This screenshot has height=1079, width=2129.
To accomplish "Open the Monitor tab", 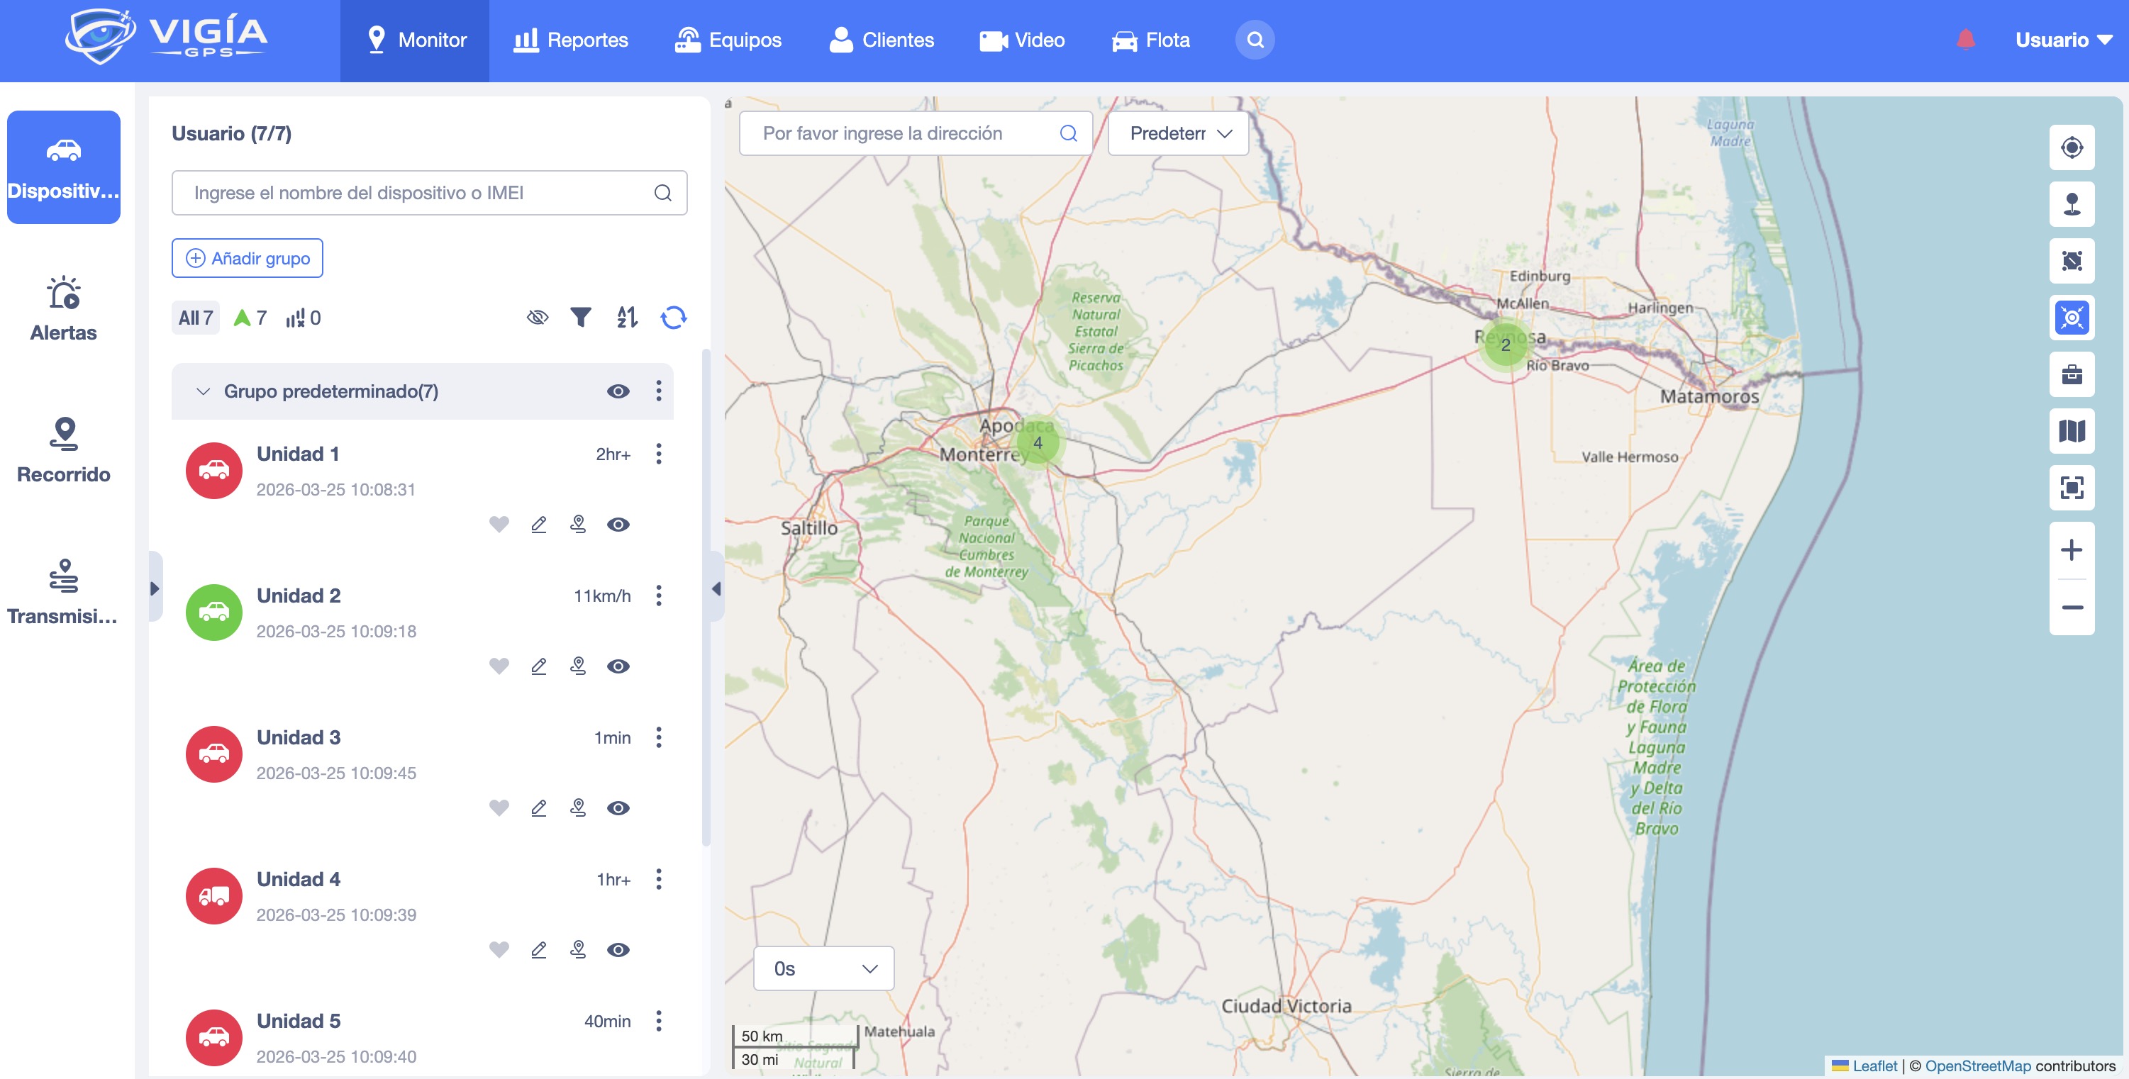I will 415,40.
